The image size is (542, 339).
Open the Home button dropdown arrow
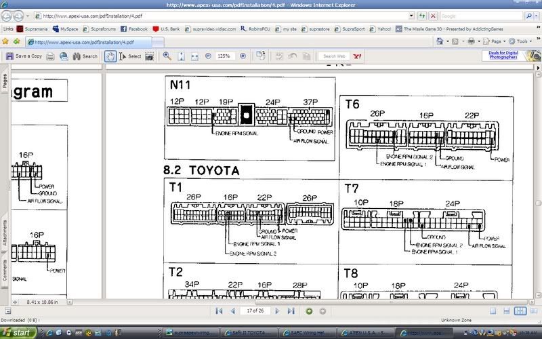tap(447, 41)
